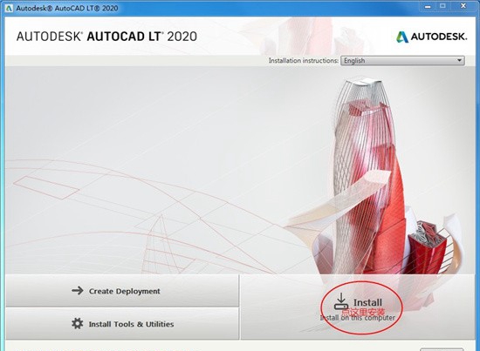Screen dimensions: 480x351
Task: Click the Create Deployment button
Action: pyautogui.click(x=122, y=291)
